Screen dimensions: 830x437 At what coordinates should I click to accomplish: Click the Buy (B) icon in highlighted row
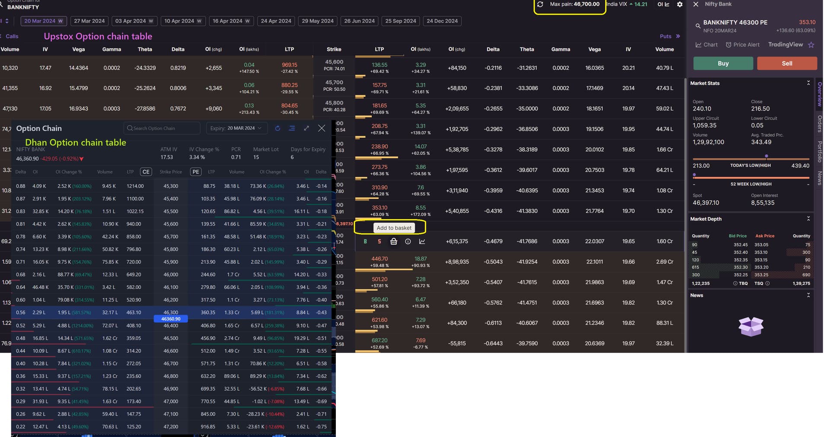(365, 242)
